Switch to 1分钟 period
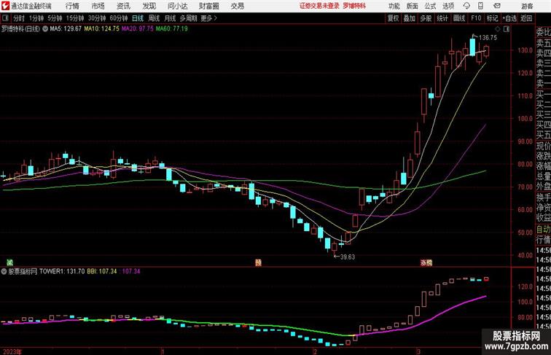 (x=36, y=18)
